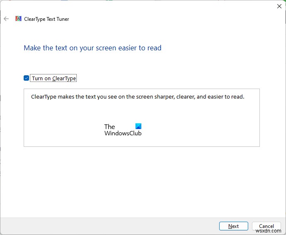Cancel the ClearType tuner wizard

[266, 226]
